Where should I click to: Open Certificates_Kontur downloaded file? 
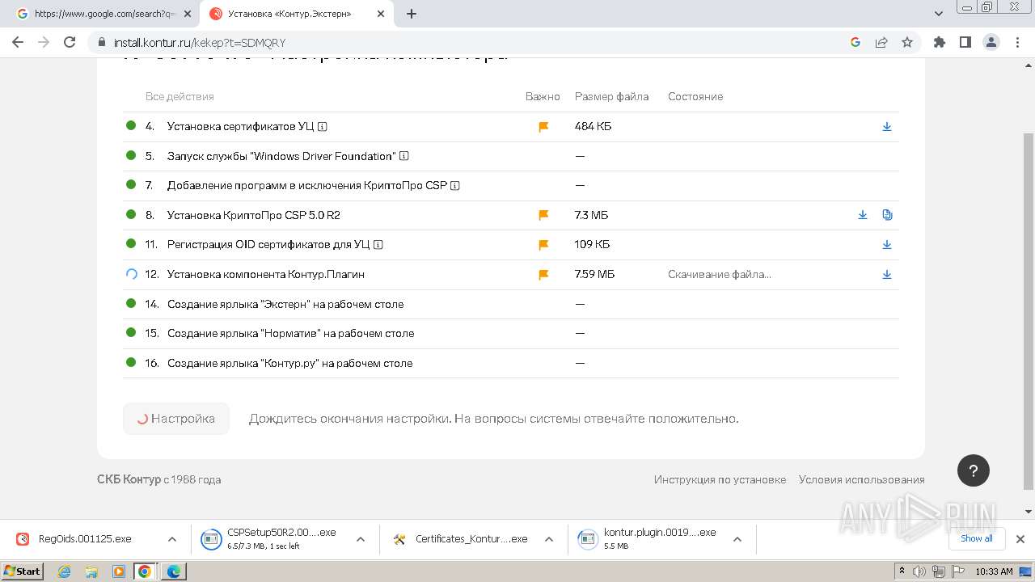(x=471, y=539)
